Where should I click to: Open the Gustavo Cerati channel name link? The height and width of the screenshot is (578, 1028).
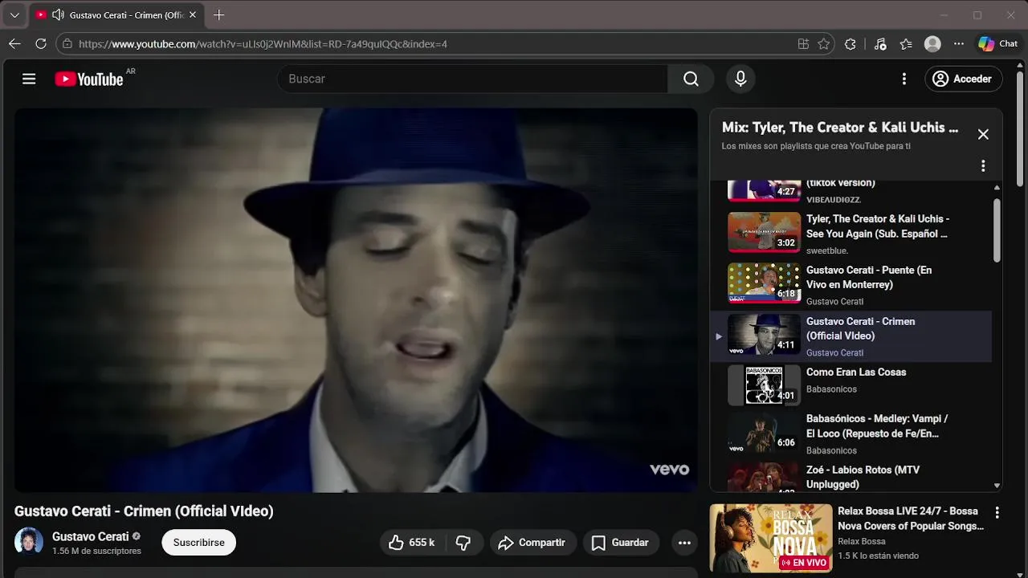90,536
